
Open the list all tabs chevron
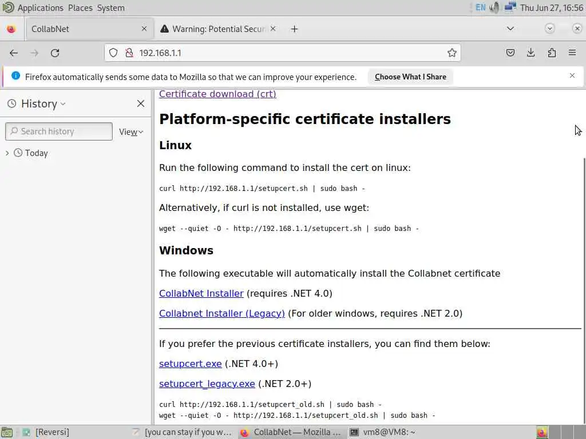[510, 29]
